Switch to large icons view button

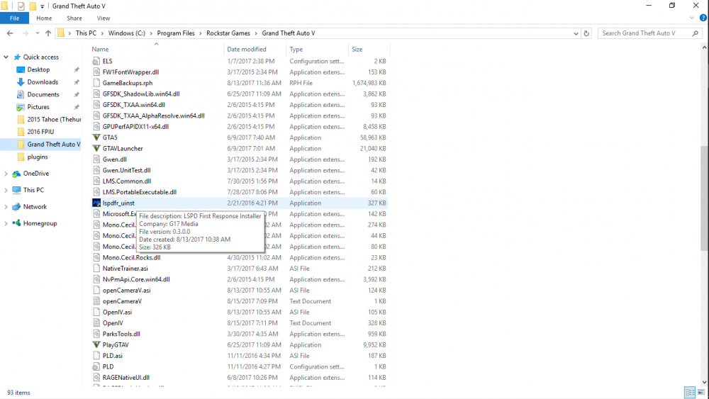tap(701, 392)
